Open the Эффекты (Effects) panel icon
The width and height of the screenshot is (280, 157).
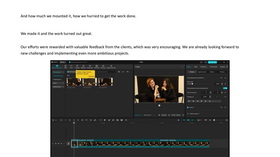point(83,66)
